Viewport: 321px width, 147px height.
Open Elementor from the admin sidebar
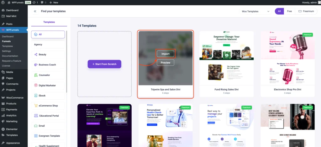point(12,129)
